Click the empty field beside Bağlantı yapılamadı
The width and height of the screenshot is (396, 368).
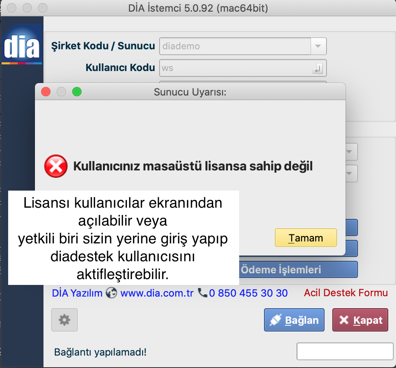(345, 352)
